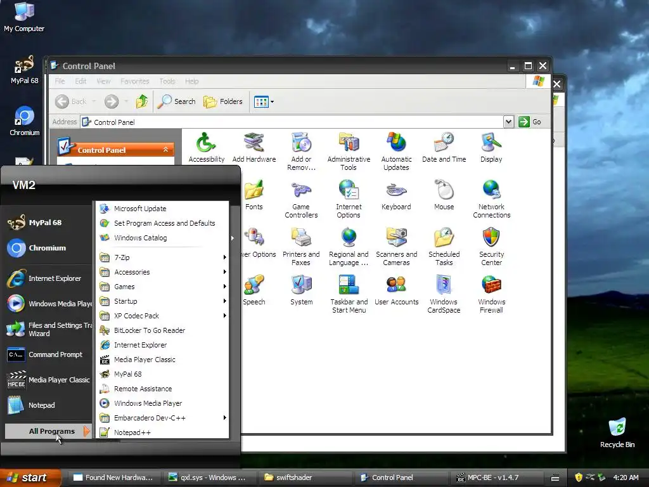Click the Go button
Image resolution: width=649 pixels, height=487 pixels.
(x=530, y=122)
